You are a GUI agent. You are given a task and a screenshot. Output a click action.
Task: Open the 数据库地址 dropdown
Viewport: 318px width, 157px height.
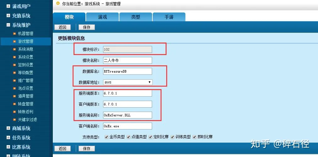point(128,82)
